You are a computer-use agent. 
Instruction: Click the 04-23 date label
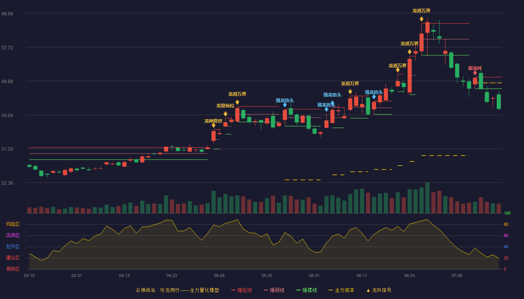coord(172,275)
